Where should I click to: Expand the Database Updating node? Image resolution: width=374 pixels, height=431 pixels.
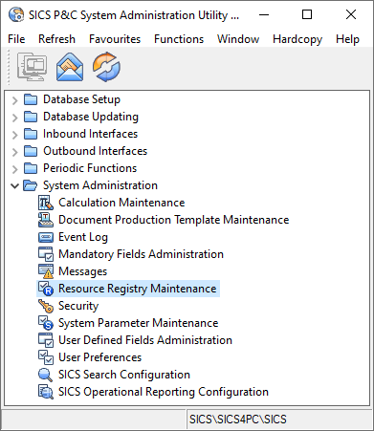point(14,118)
